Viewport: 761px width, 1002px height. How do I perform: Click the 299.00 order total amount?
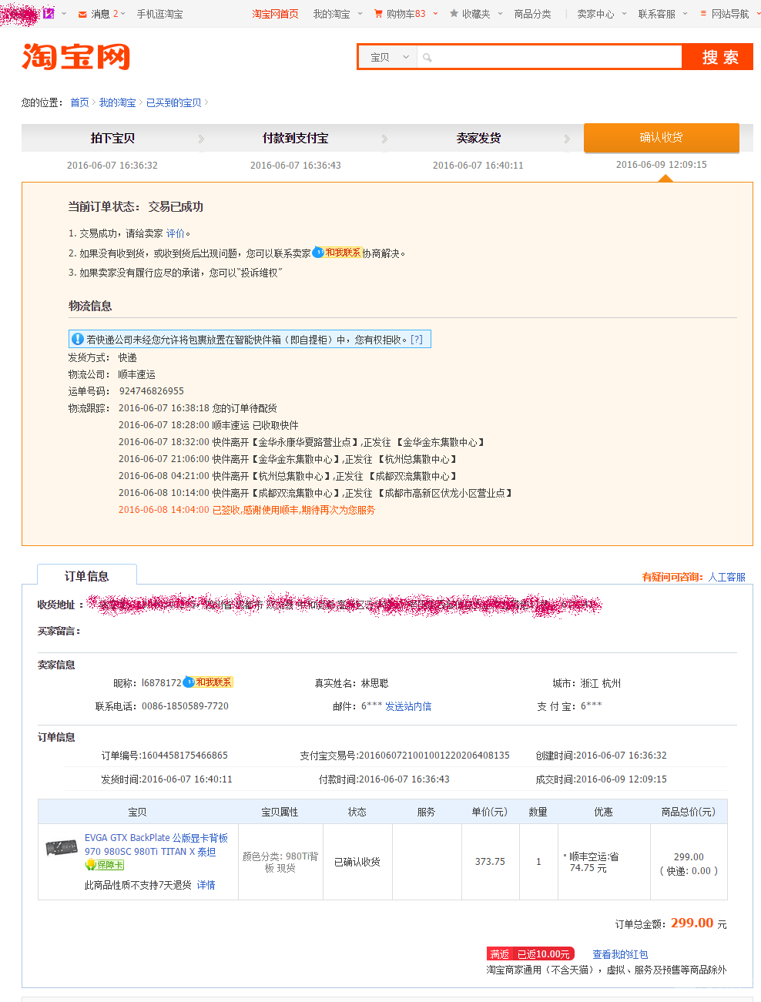pos(692,923)
